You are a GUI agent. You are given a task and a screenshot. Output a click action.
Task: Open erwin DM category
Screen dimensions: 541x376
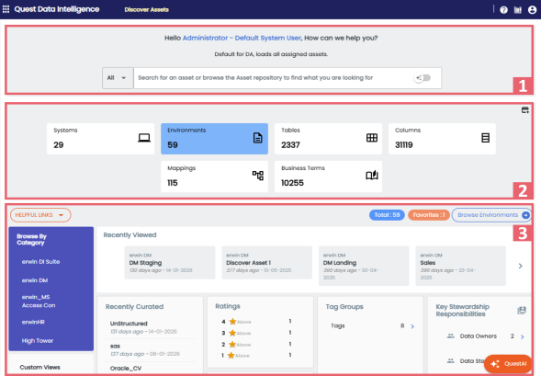click(35, 280)
